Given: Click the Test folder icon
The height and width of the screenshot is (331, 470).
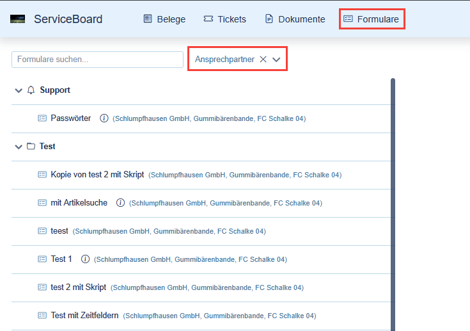Looking at the screenshot, I should point(31,146).
